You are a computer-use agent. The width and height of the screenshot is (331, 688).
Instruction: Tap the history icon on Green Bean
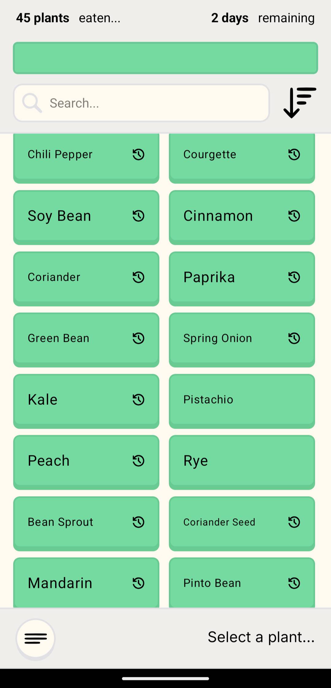pyautogui.click(x=139, y=338)
